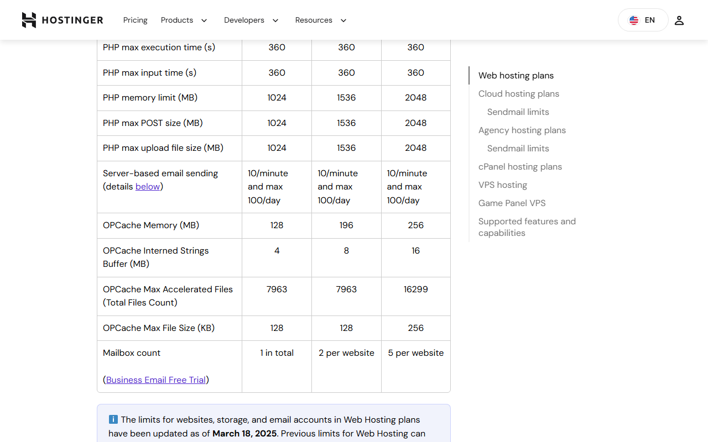708x442 pixels.
Task: Select 'PHP max execution time (s)' label
Action: (x=159, y=48)
